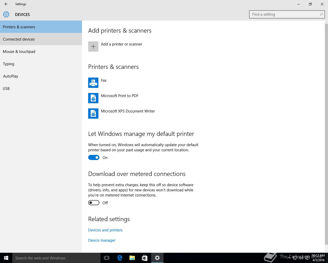Click the taskbar clock showing 4/3/2016
The image size is (328, 263).
(x=318, y=258)
